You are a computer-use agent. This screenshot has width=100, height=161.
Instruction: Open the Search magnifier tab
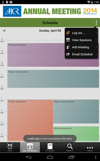coord(70,147)
